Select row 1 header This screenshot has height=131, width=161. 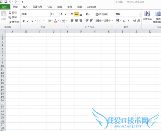(3, 35)
